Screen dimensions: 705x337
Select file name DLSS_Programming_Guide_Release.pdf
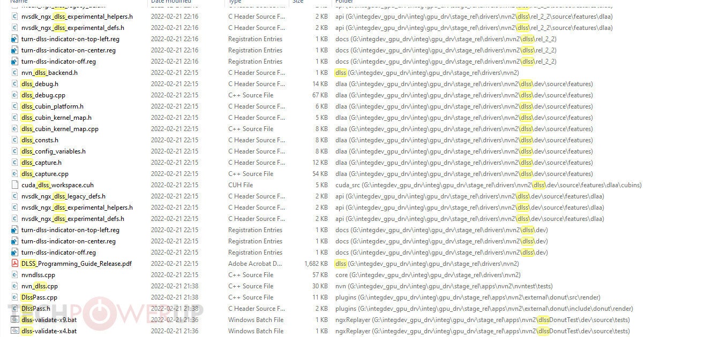click(x=77, y=264)
